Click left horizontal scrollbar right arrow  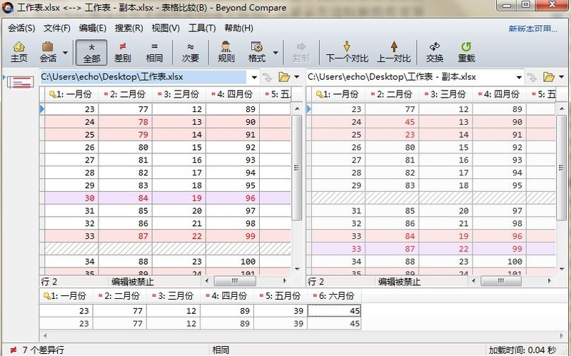[285, 280]
